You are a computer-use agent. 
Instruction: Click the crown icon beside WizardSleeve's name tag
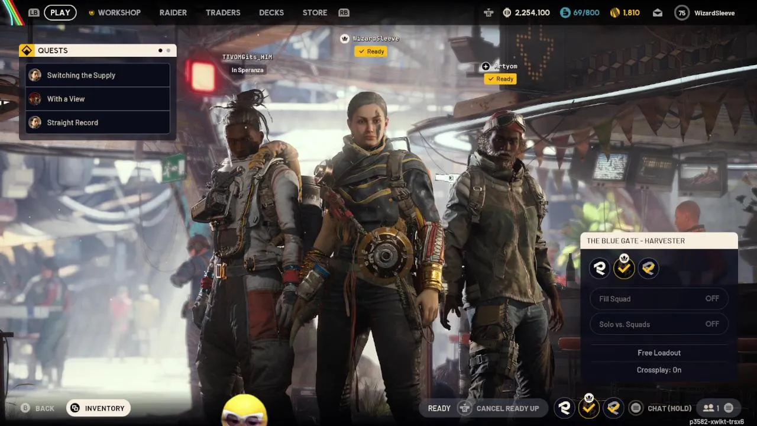[344, 38]
